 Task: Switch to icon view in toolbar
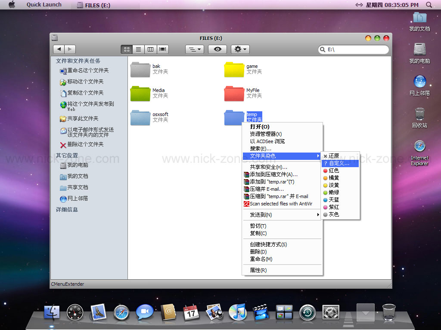coord(127,49)
